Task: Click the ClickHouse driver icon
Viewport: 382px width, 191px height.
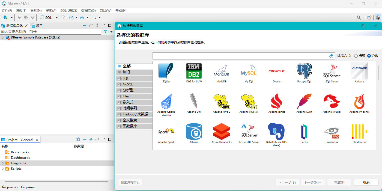Action: (x=359, y=132)
